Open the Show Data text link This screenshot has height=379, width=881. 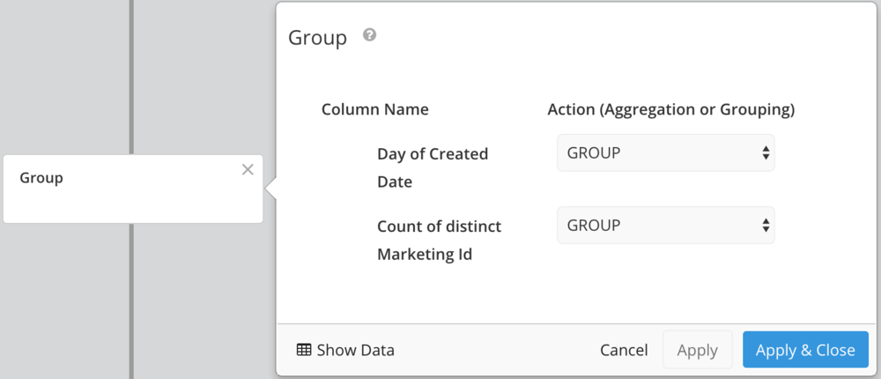tap(356, 350)
